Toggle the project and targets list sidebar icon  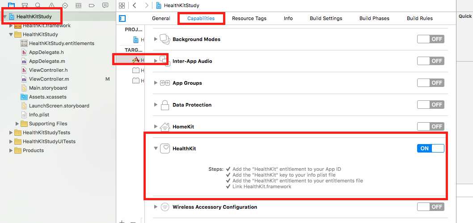click(x=122, y=19)
